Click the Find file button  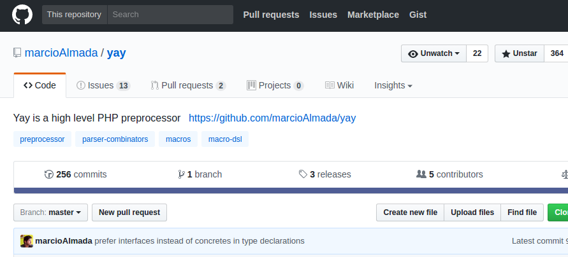coord(522,212)
